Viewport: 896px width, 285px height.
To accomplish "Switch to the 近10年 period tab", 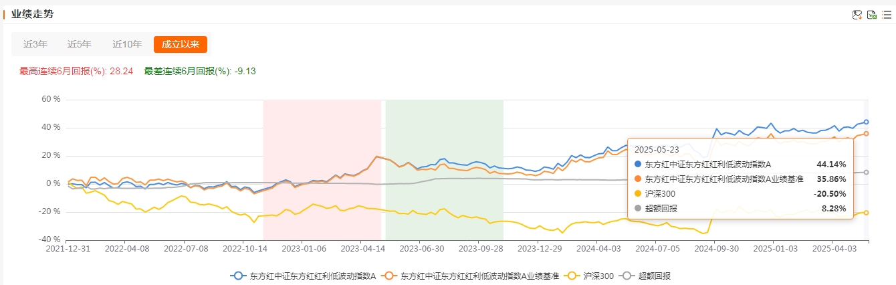I will pyautogui.click(x=127, y=45).
